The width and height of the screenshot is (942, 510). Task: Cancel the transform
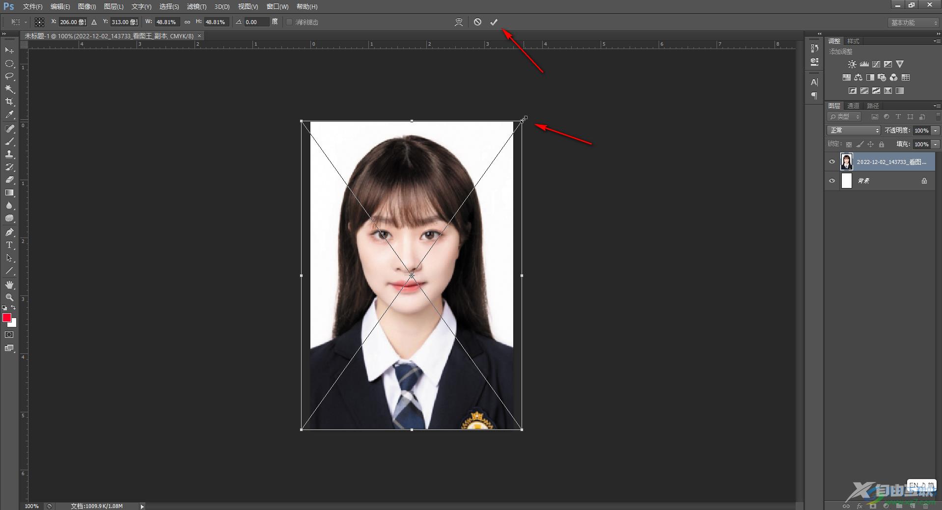477,22
